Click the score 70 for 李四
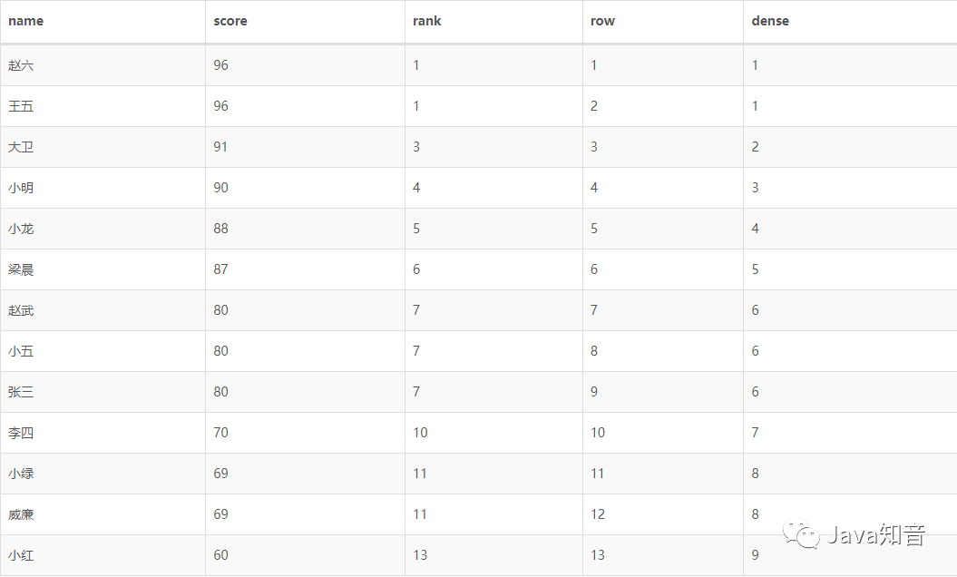The image size is (957, 577). [x=221, y=433]
